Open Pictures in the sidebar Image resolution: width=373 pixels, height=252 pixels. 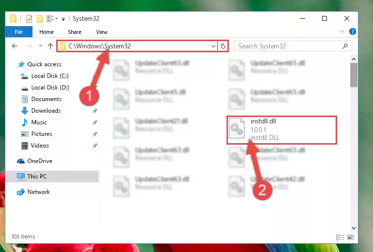pos(42,134)
